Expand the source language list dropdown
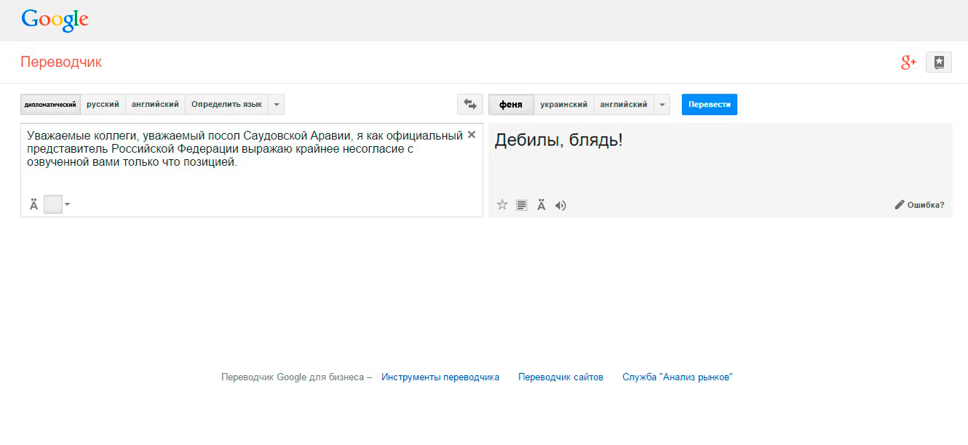This screenshot has height=445, width=968. 276,105
